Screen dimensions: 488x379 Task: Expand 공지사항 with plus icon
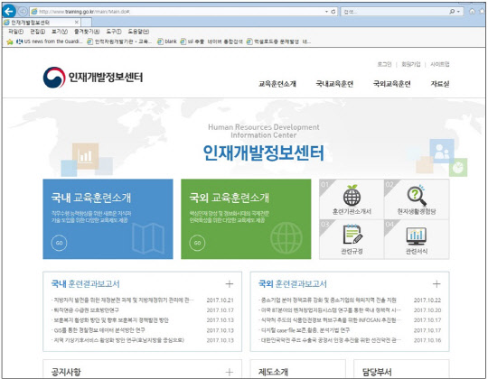click(x=230, y=372)
